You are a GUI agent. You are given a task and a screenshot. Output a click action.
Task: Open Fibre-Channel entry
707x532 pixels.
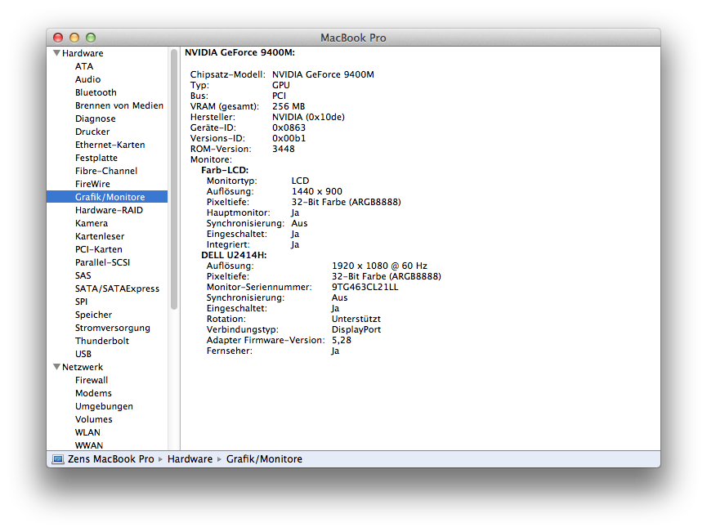(x=106, y=171)
